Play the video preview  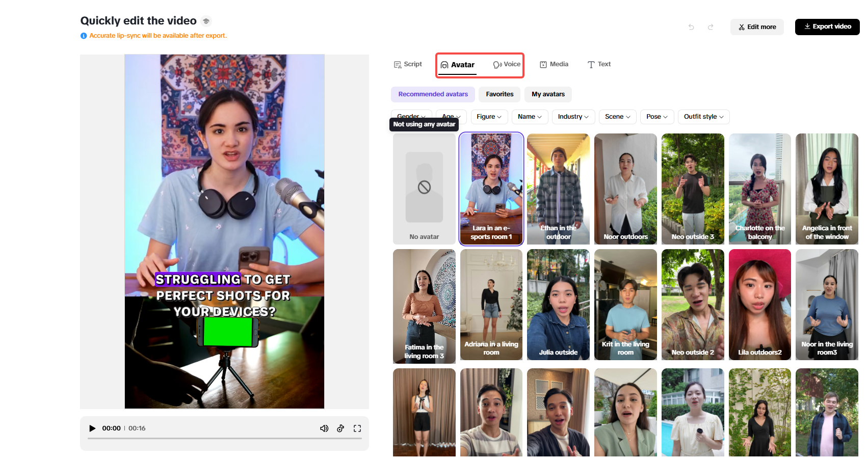pyautogui.click(x=92, y=428)
